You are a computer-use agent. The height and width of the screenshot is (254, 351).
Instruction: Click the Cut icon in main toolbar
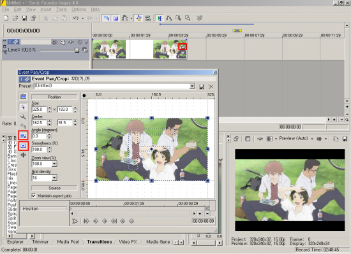[x=46, y=18]
